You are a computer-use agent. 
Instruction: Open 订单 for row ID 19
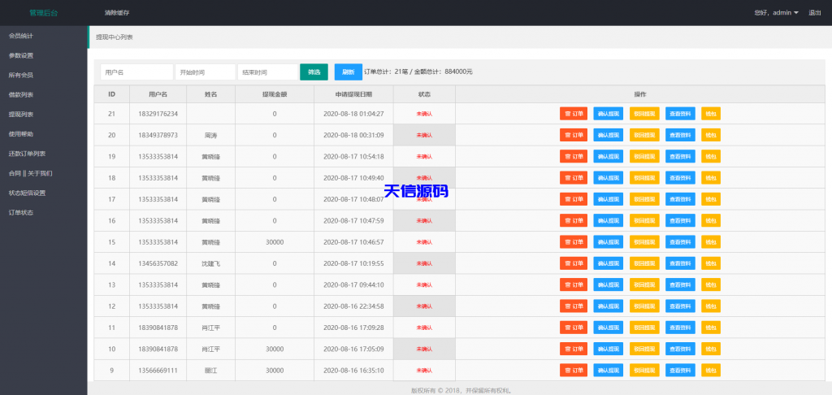pos(573,156)
